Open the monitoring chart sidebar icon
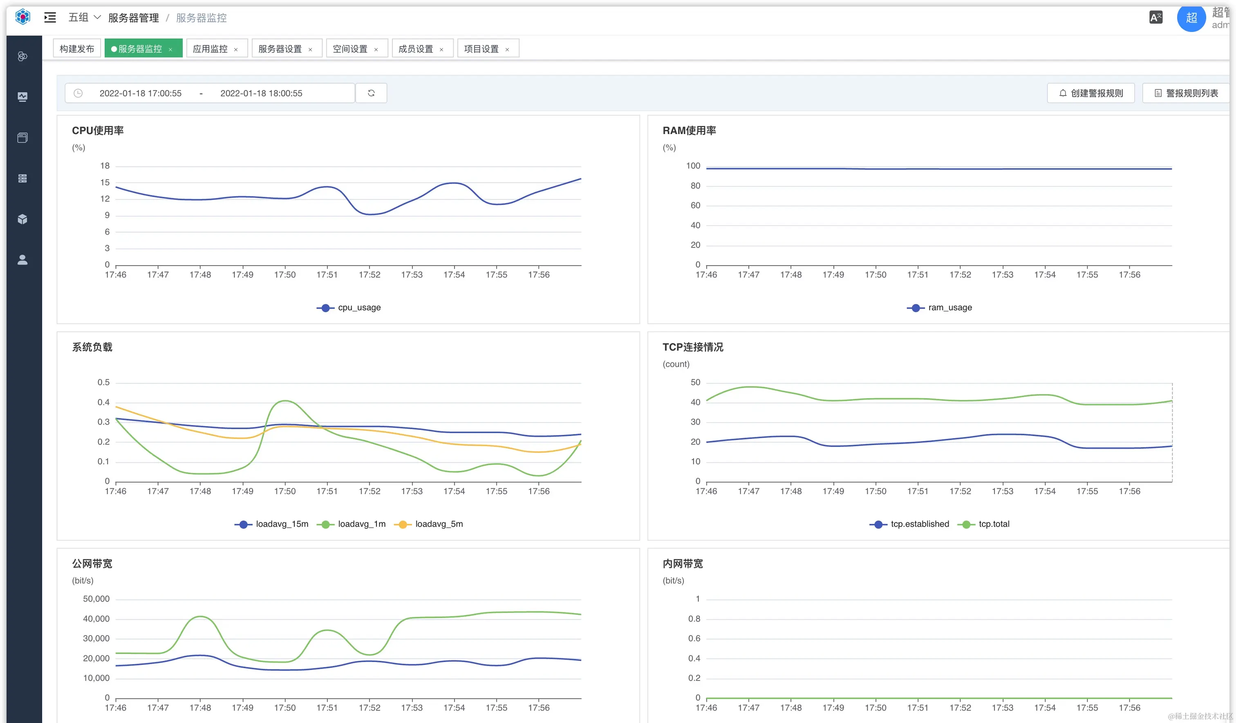Image resolution: width=1236 pixels, height=723 pixels. point(22,97)
